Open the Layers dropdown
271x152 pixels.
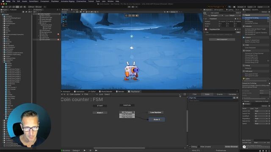251,7
